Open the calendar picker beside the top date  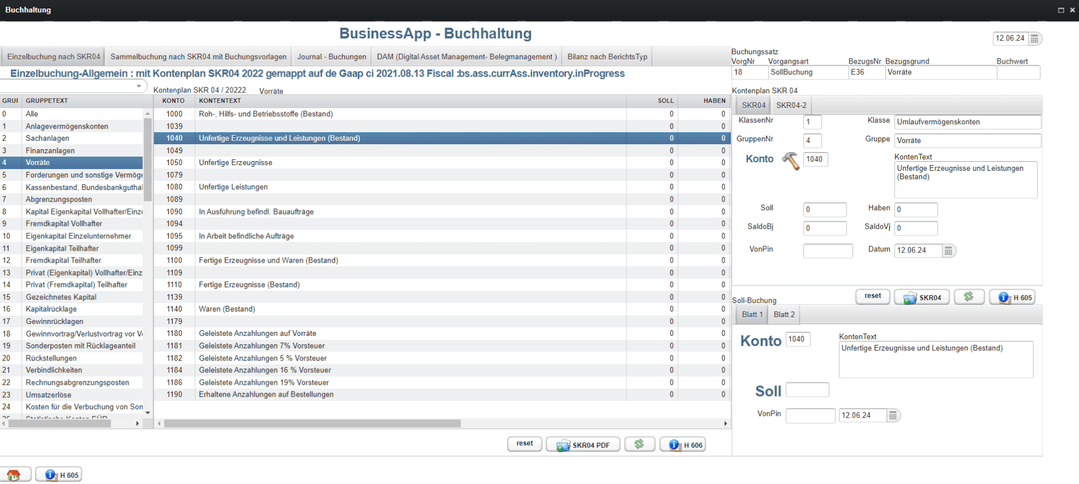click(1035, 39)
